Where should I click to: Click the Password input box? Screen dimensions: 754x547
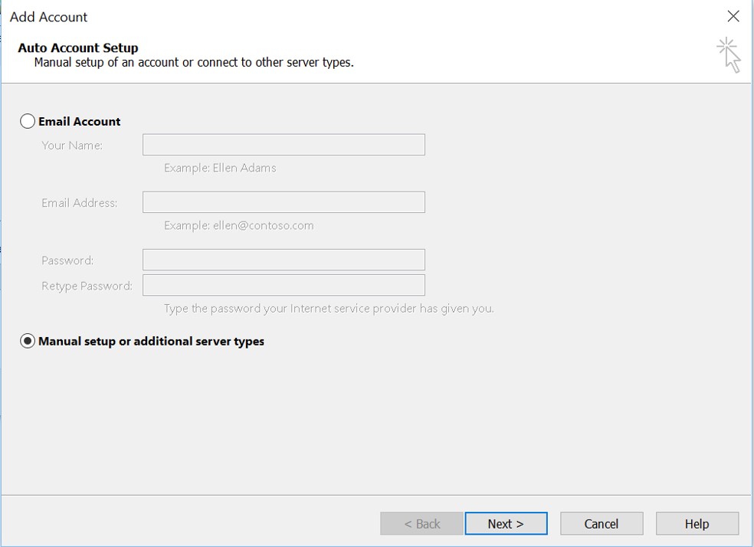tap(284, 260)
